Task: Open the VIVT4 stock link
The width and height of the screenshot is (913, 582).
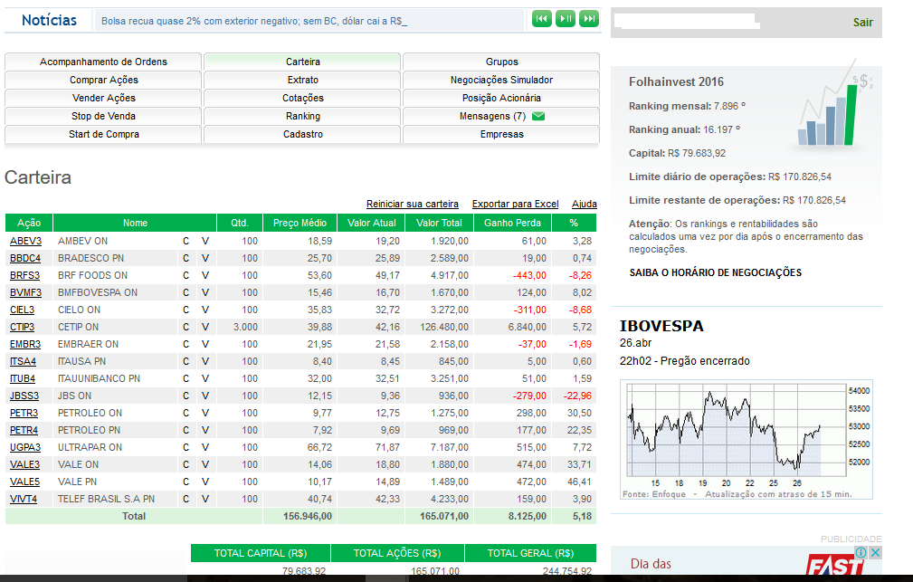Action: point(24,499)
